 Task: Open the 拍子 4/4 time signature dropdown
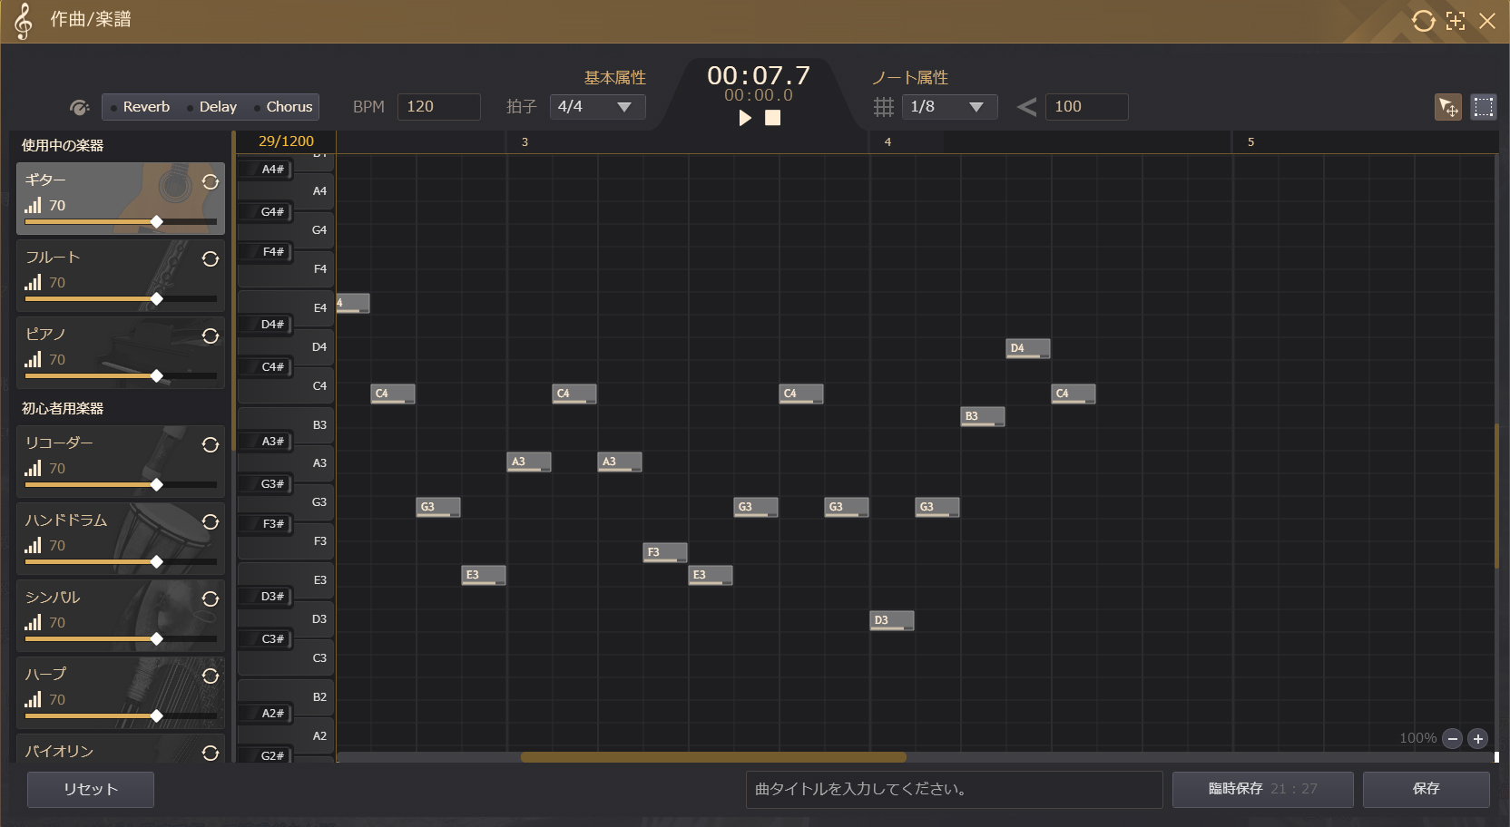coord(597,107)
